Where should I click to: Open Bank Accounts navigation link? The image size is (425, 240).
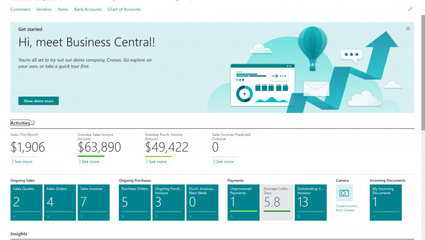click(88, 9)
